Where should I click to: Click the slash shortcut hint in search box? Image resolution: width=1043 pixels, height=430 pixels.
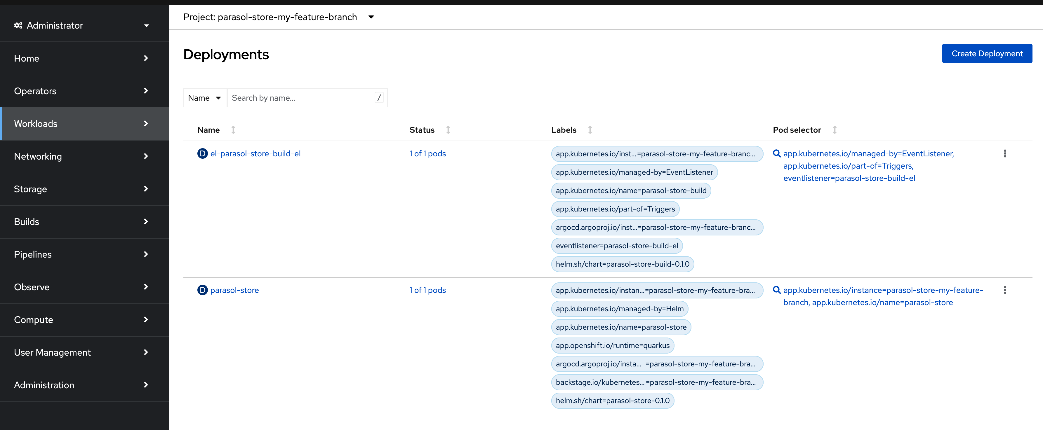tap(379, 98)
